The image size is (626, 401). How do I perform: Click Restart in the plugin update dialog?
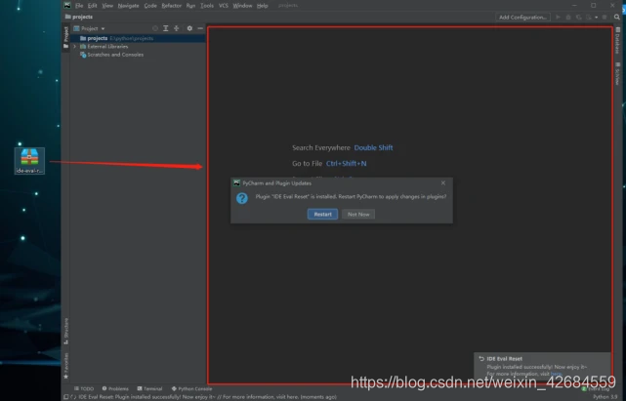tap(322, 215)
